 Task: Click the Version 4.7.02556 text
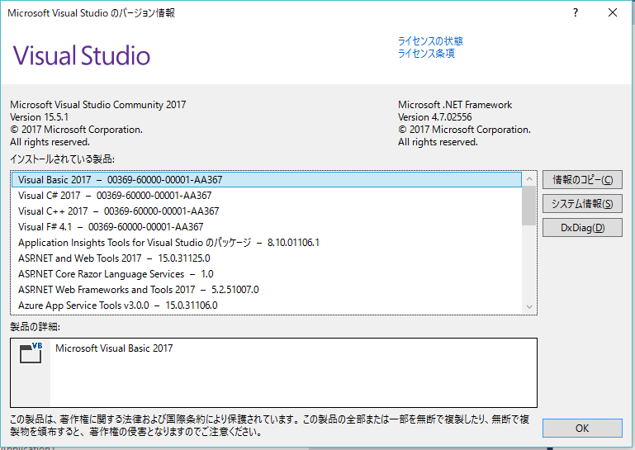click(x=435, y=117)
